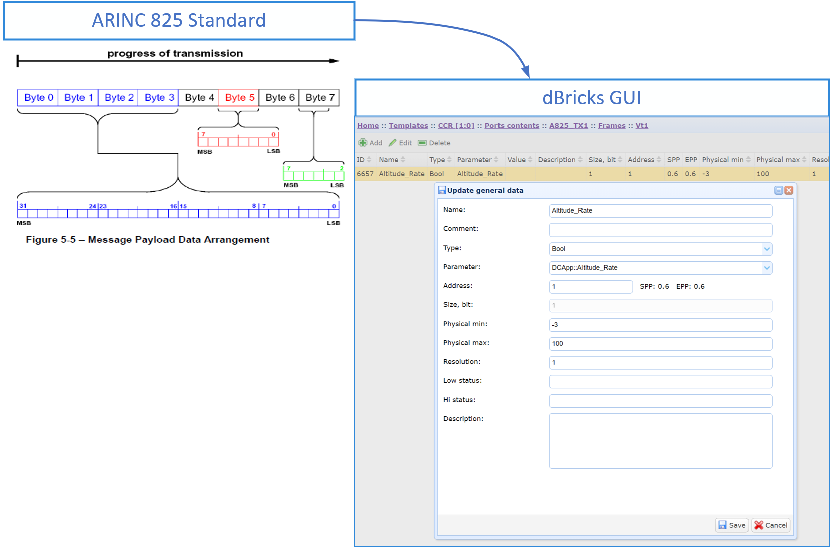Click the Add toolbar button
This screenshot has height=548, width=831.
(x=370, y=143)
